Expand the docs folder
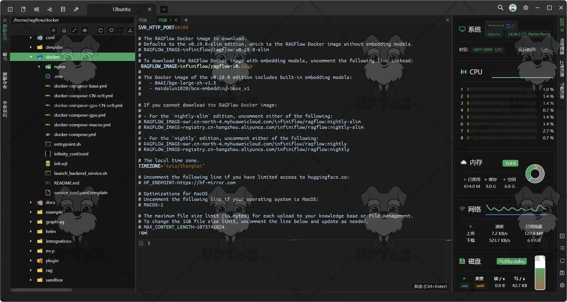The image size is (567, 302). 31,202
